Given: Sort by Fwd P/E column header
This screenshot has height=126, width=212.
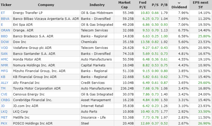Looking at the screenshot, I should [x=142, y=5].
